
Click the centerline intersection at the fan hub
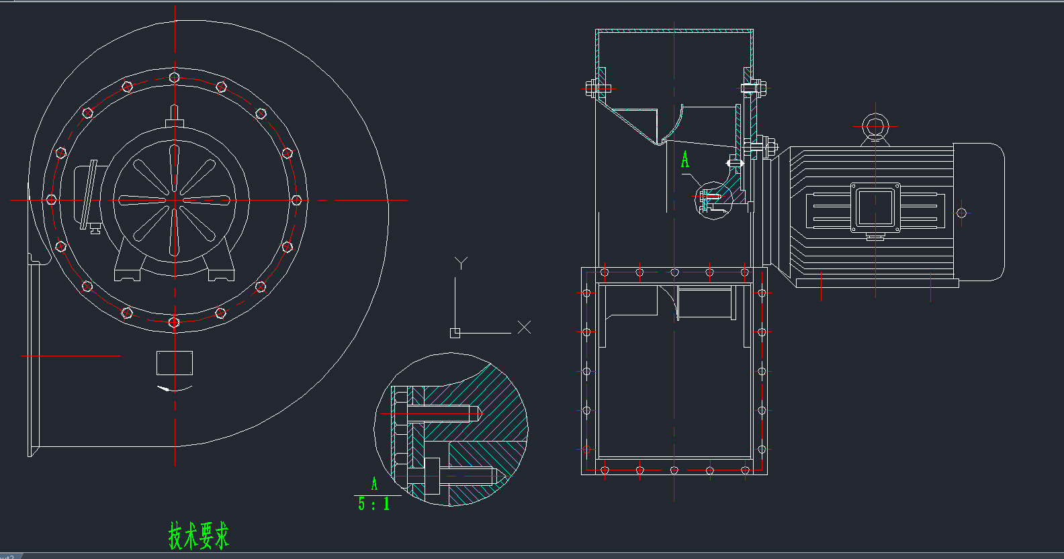point(175,200)
